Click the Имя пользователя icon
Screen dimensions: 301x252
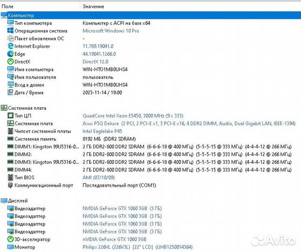tap(10, 77)
